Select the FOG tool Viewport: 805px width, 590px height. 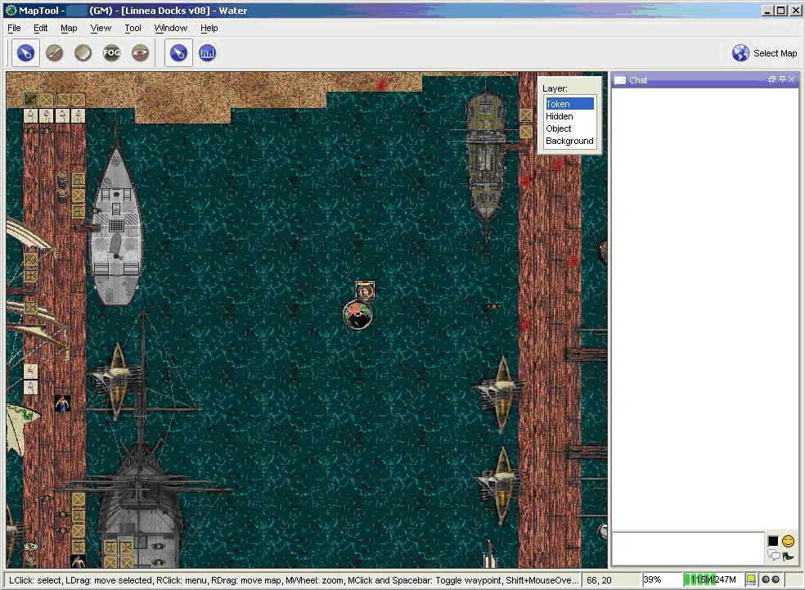point(111,53)
